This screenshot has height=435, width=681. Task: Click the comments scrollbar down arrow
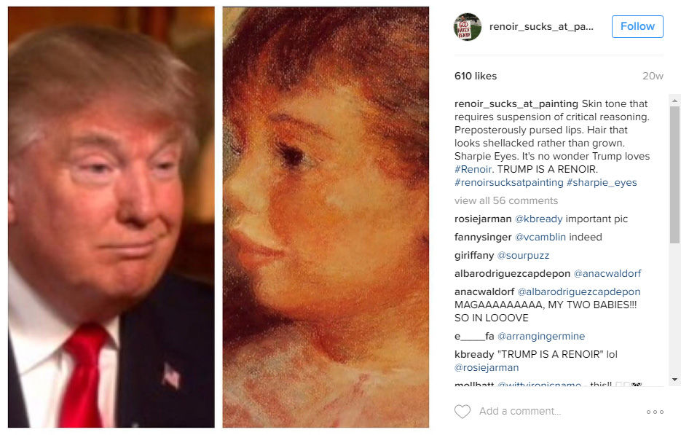(674, 379)
